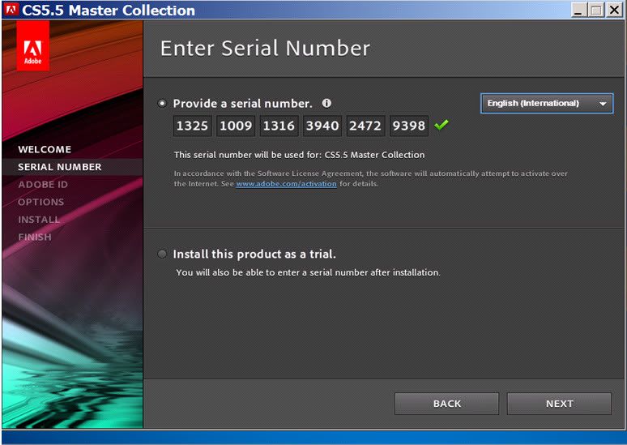Viewport: 627px width, 445px height.
Task: Click the NEXT button
Action: click(559, 404)
